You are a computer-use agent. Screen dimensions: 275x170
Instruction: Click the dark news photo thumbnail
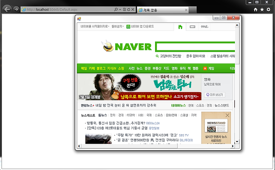pyautogui.click(x=99, y=139)
